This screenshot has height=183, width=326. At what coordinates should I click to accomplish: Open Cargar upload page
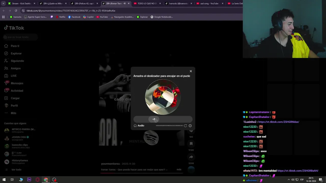[12, 98]
